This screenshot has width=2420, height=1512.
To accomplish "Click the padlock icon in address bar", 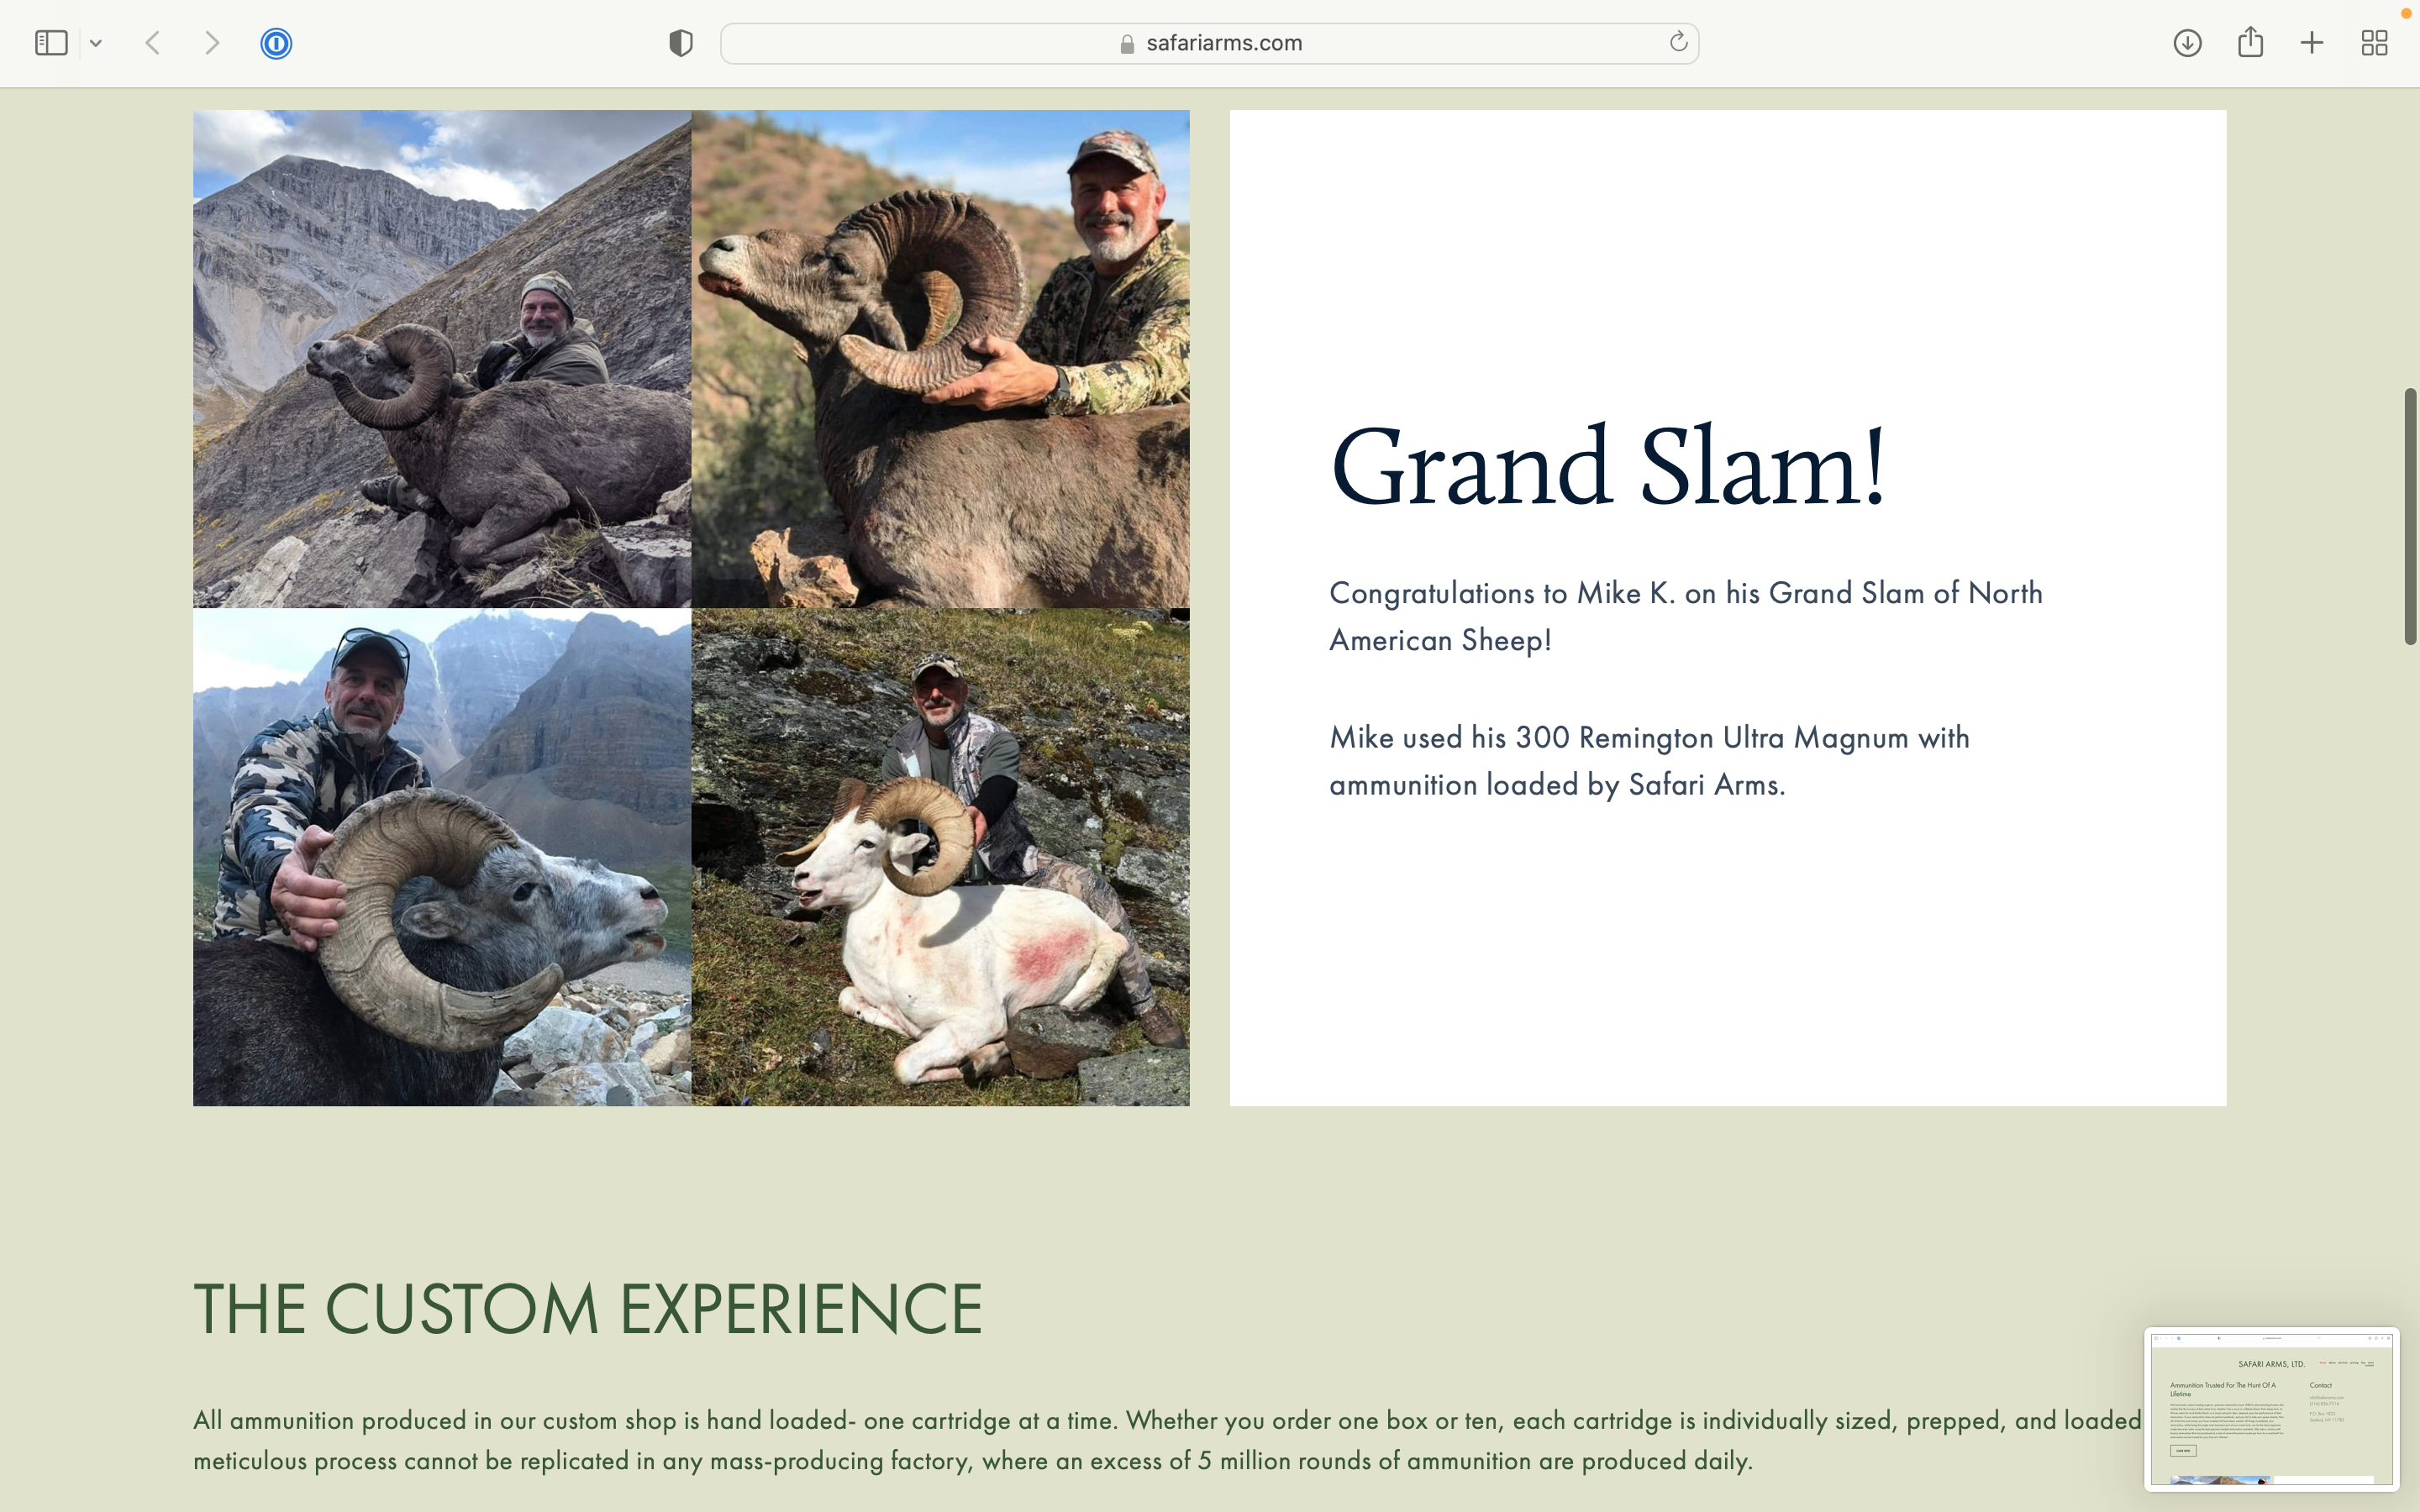I will pos(1127,44).
